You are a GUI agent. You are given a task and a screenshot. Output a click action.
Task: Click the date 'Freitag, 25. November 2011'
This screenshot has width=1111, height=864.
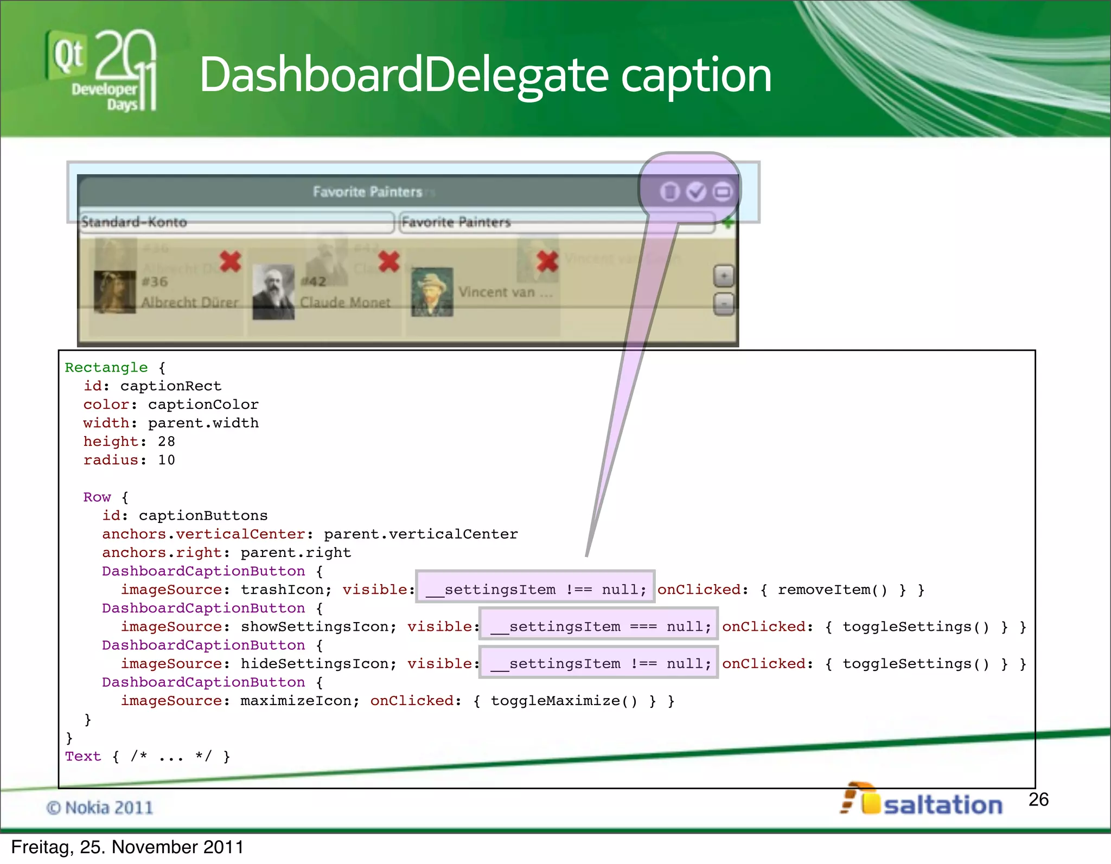pos(127,847)
